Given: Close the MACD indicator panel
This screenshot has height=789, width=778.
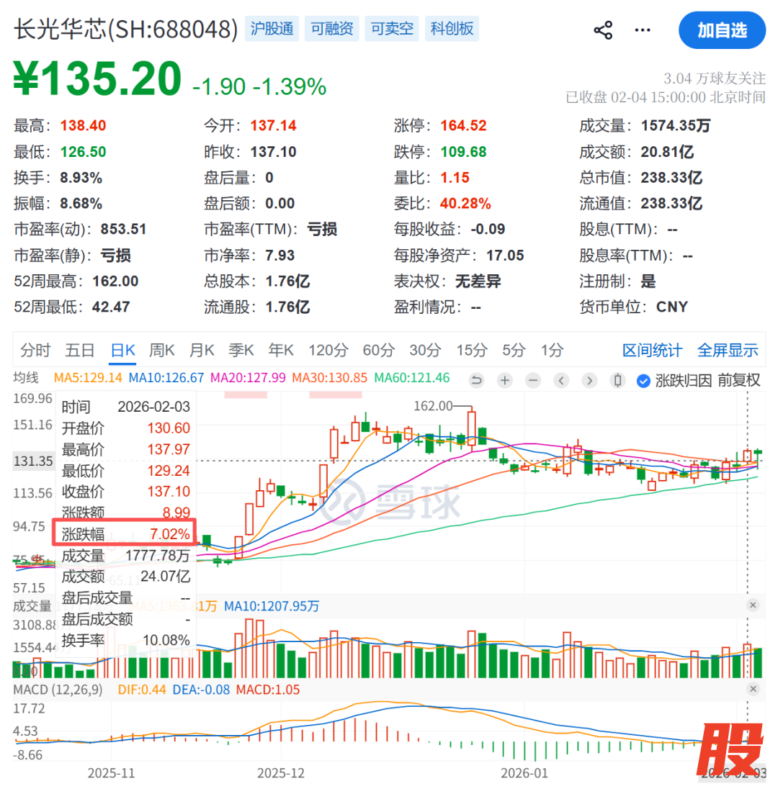Looking at the screenshot, I should click(753, 689).
